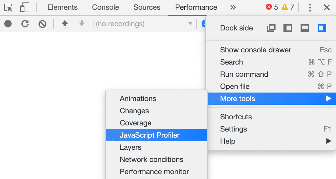This screenshot has width=336, height=179.
Task: Open the three-dot customize menu
Action: pyautogui.click(x=310, y=8)
